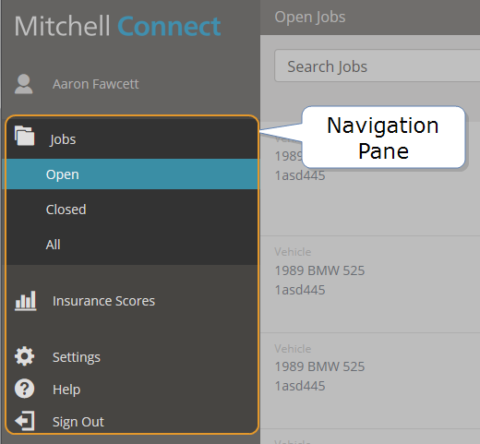
Task: Click the Mitchell Connect logo
Action: [117, 26]
